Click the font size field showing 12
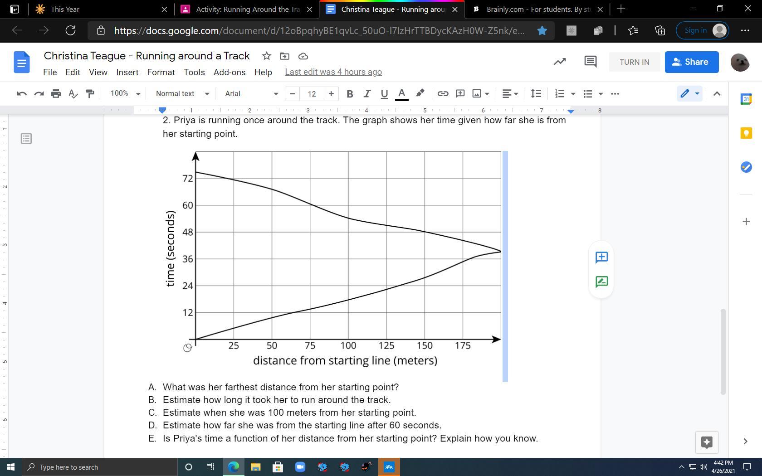Viewport: 762px width, 476px height. [312, 94]
